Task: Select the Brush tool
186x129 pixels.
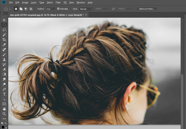Action: 4,55
